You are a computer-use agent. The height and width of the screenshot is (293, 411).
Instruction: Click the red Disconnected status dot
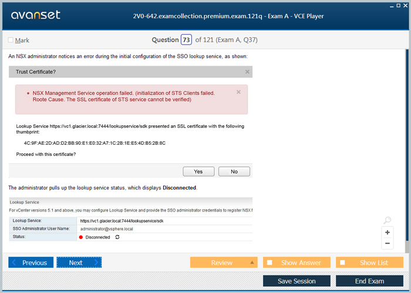tap(81, 237)
